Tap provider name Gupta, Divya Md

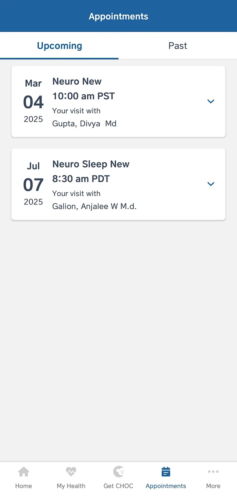[x=84, y=124]
